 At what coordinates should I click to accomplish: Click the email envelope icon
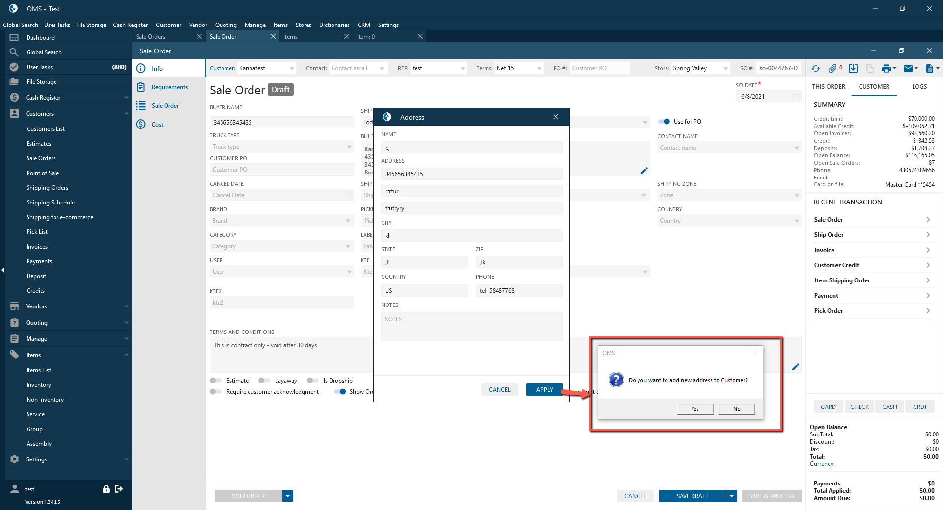pos(908,69)
